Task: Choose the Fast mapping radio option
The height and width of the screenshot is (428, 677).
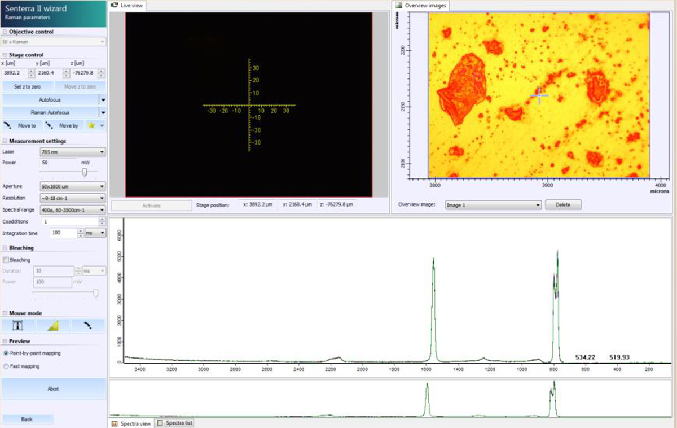Action: tap(6, 366)
